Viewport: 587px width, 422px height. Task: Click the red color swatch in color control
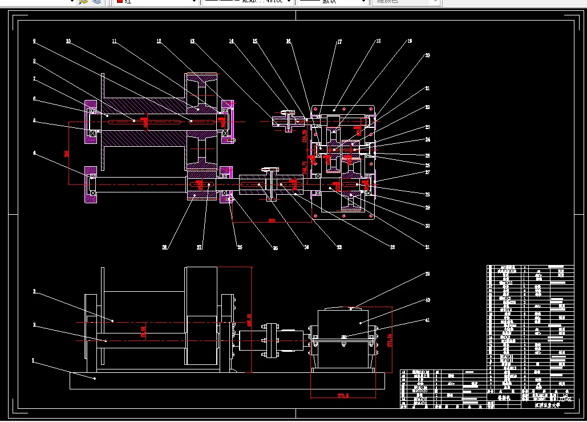[x=120, y=1]
